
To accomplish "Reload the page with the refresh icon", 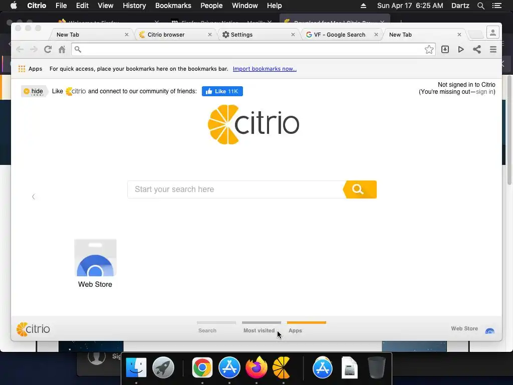I will (x=48, y=50).
